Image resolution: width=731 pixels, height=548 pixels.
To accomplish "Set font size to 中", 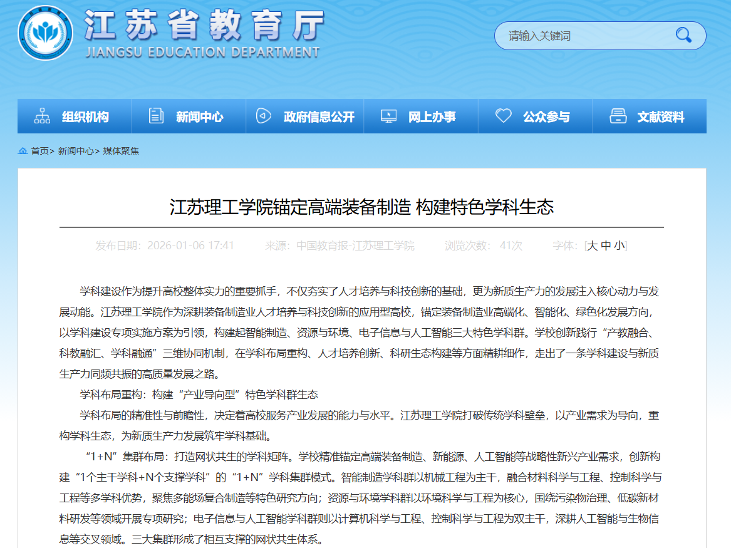I will coord(606,246).
